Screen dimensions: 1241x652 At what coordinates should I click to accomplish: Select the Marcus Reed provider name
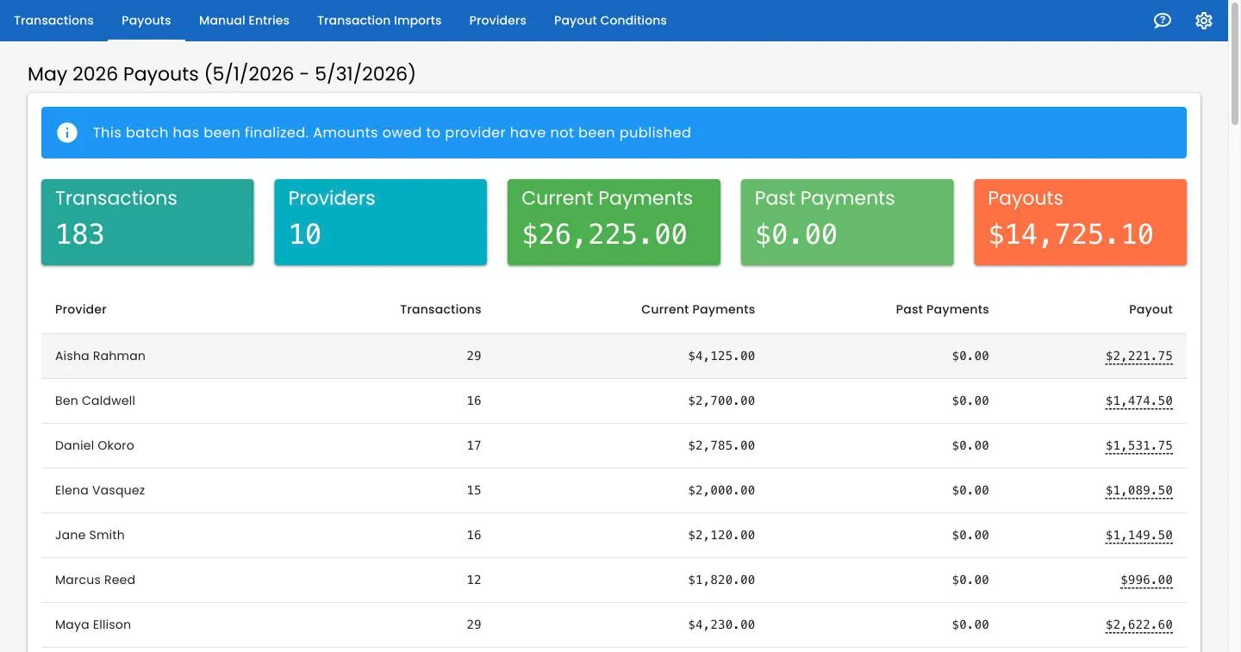tap(95, 580)
